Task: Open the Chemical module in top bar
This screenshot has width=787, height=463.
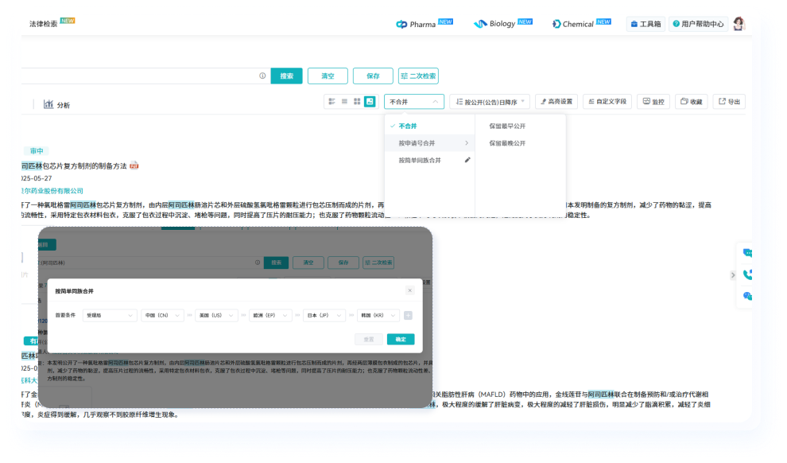Action: click(581, 23)
